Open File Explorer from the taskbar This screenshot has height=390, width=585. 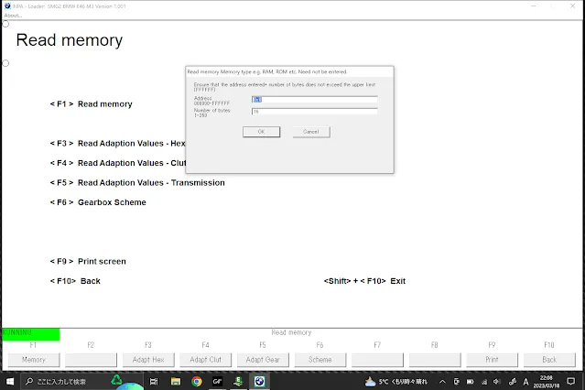pyautogui.click(x=176, y=382)
